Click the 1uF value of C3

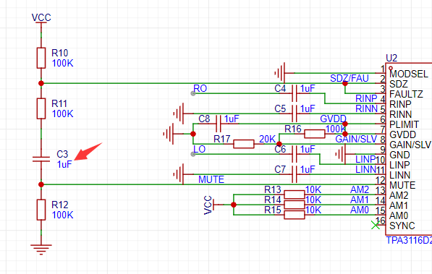click(64, 164)
